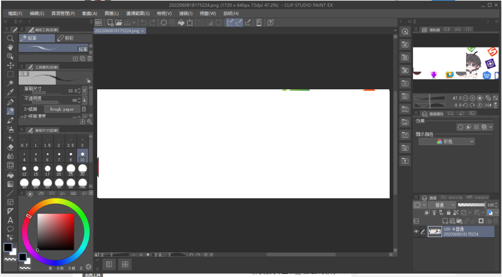Image resolution: width=502 pixels, height=277 pixels.
Task: Select the Decoration sparkle tool
Action: tap(10, 138)
